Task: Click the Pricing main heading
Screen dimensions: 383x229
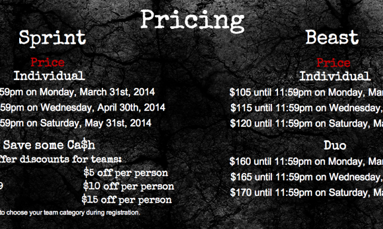Action: (x=192, y=21)
